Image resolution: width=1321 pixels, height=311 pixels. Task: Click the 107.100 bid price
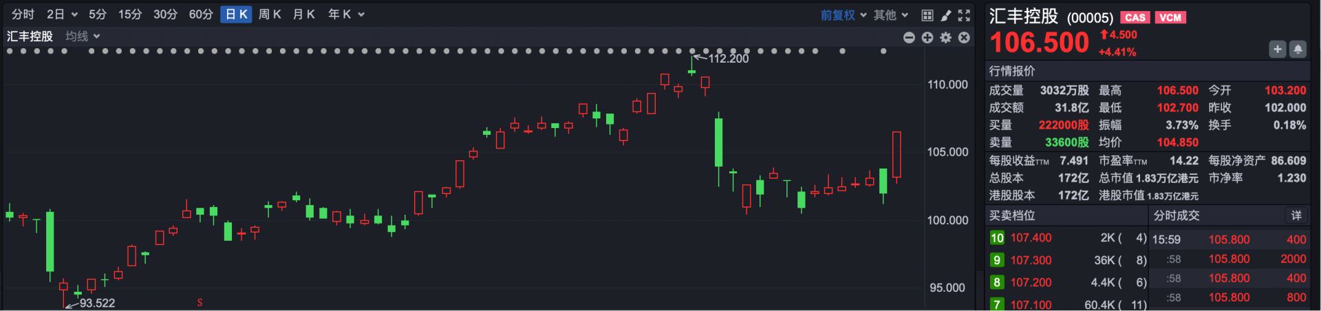click(1031, 304)
